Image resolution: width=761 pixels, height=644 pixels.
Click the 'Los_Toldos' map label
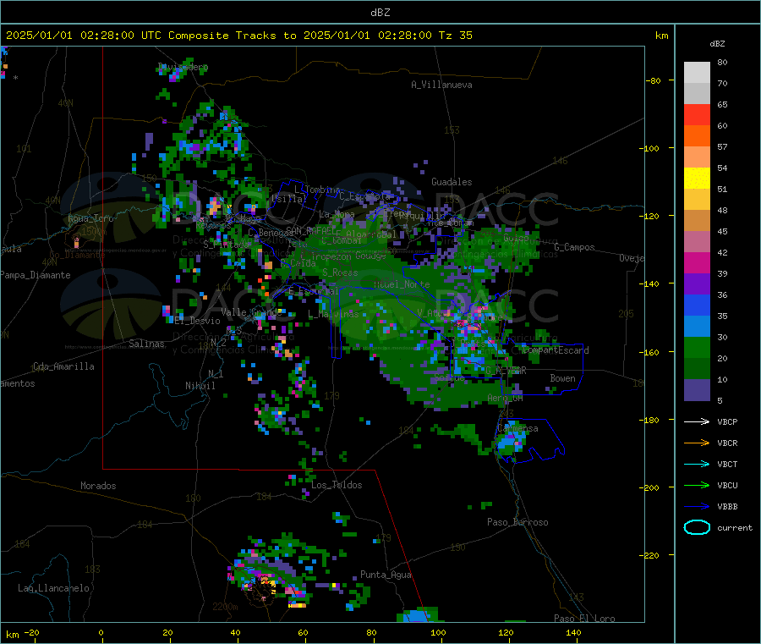click(337, 485)
